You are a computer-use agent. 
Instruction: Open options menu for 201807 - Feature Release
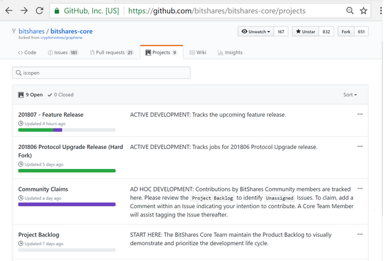coord(360,114)
